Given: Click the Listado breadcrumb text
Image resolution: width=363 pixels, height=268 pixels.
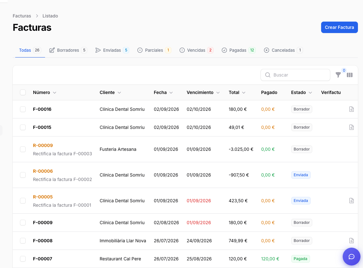Looking at the screenshot, I should click(x=50, y=16).
